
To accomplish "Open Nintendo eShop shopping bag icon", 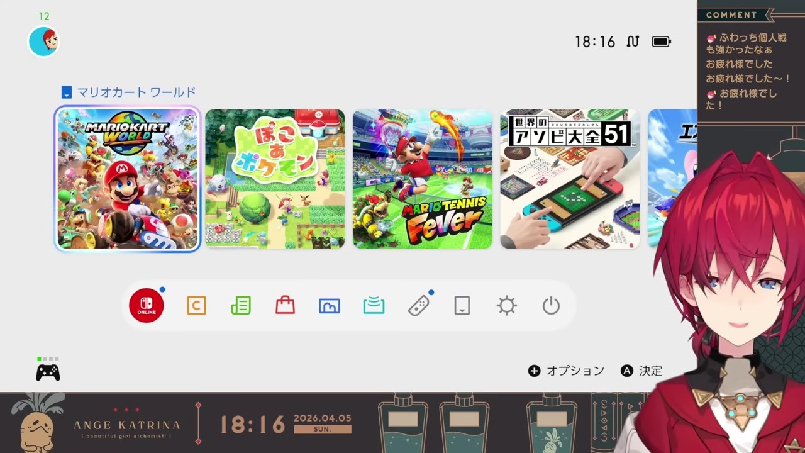I will 285,306.
